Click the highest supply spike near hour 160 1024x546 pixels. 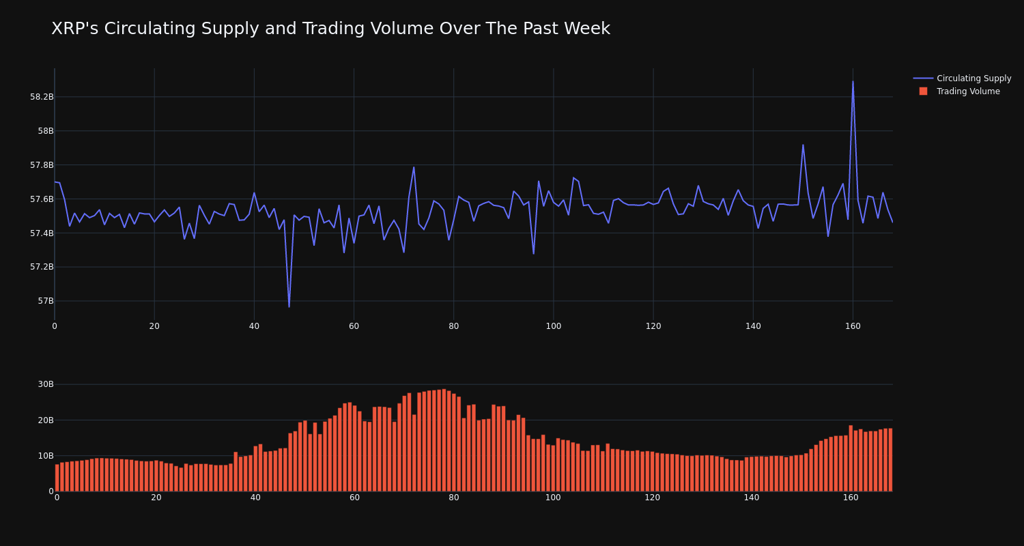(853, 82)
